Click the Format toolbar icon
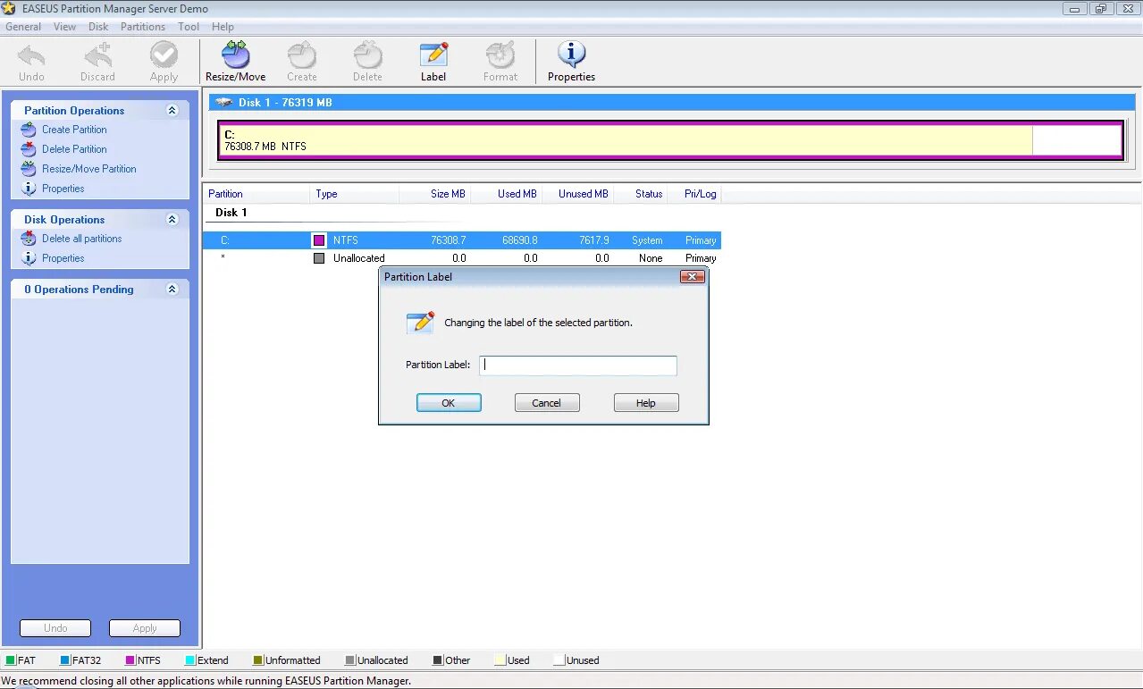 click(x=500, y=55)
